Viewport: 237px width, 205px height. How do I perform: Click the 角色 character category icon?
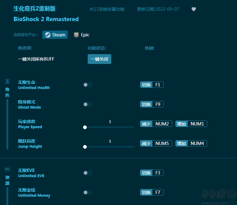click(x=7, y=81)
